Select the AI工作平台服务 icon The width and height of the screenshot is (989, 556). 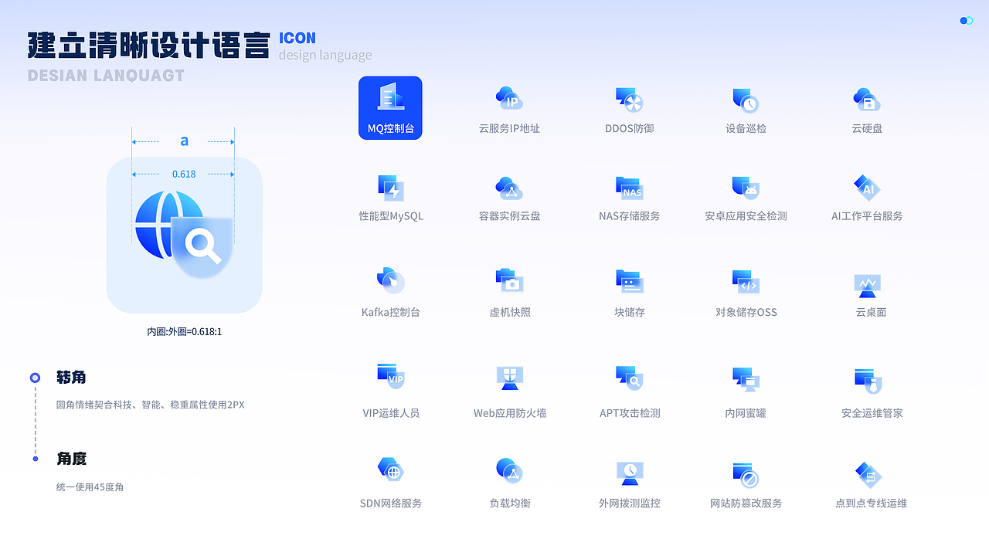pos(867,187)
